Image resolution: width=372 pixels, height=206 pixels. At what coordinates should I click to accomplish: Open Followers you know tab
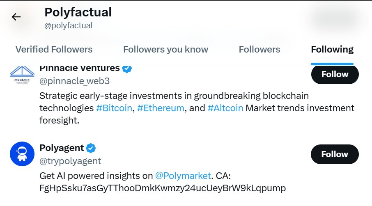(x=165, y=49)
